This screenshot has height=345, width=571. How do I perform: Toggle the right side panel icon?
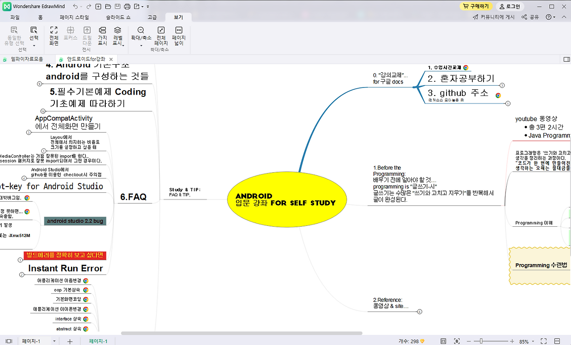point(567,59)
